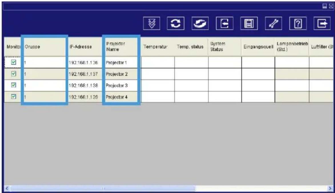
Task: Click the circular refresh arrows icon
Action: coord(176,23)
